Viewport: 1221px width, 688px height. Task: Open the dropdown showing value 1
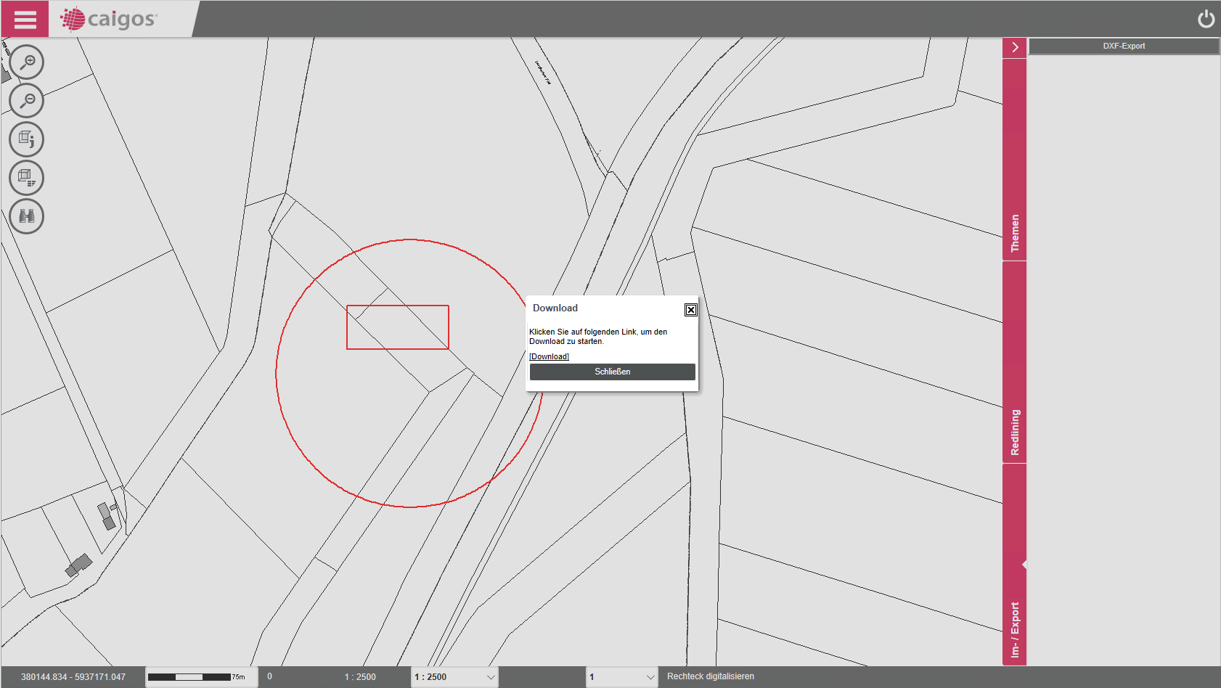point(621,677)
